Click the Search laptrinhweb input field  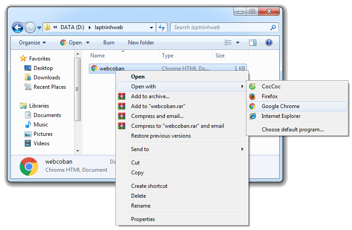point(220,27)
